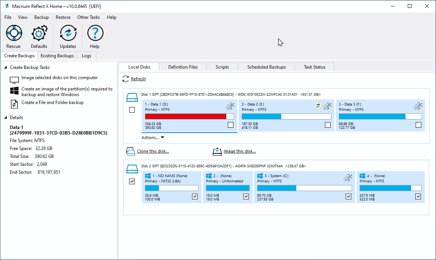The width and height of the screenshot is (436, 260).
Task: Select the Create Backups tab
Action: (x=20, y=56)
